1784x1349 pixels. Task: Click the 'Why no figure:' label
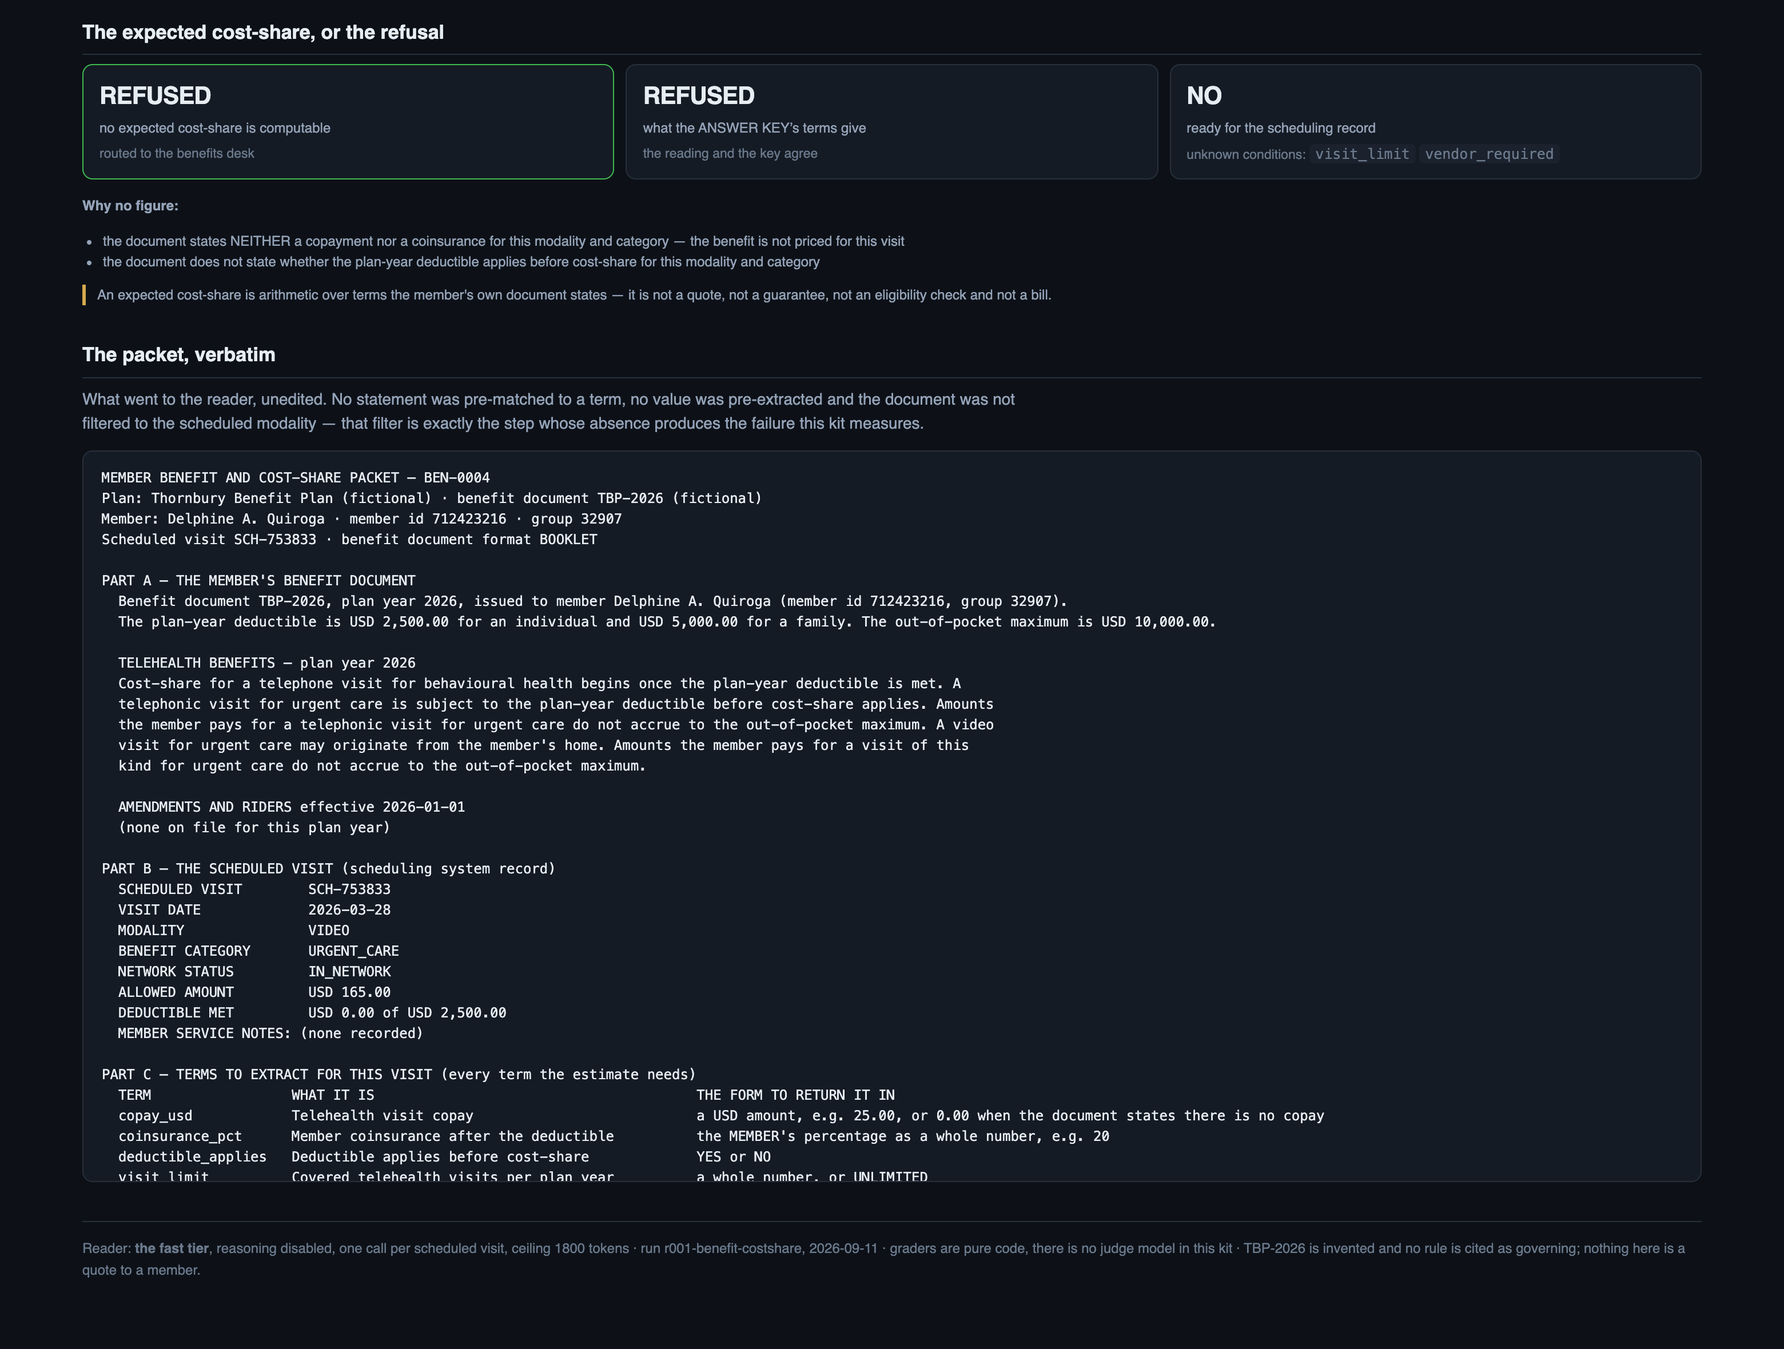click(130, 206)
